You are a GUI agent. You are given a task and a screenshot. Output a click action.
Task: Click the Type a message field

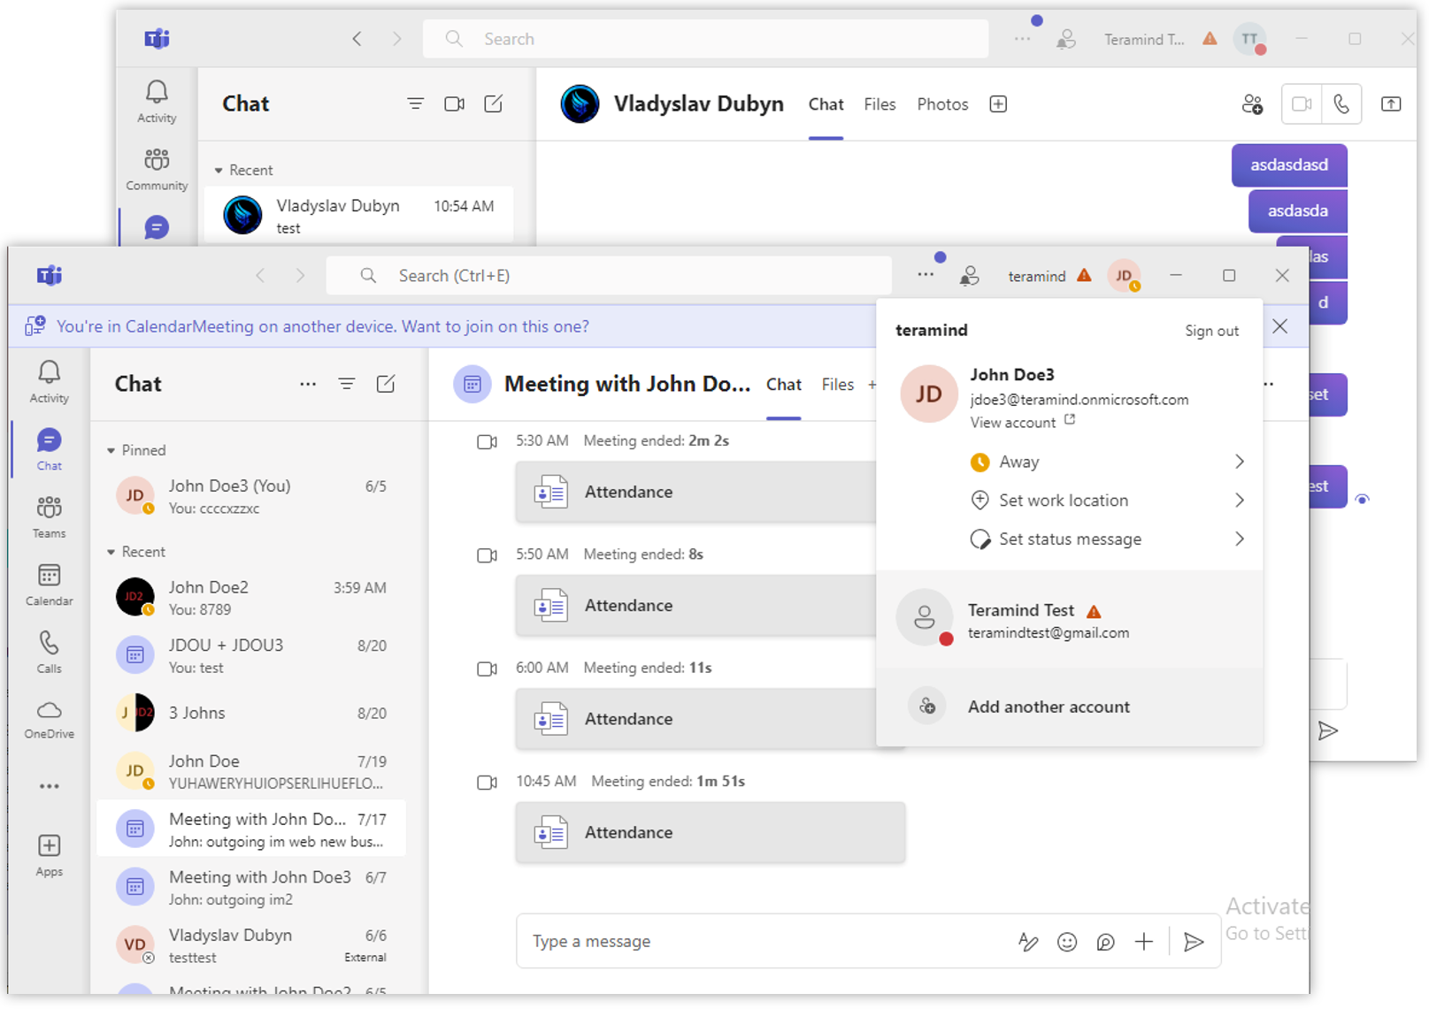tap(761, 942)
